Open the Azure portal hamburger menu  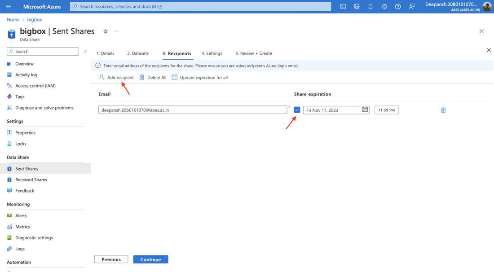pyautogui.click(x=8, y=6)
